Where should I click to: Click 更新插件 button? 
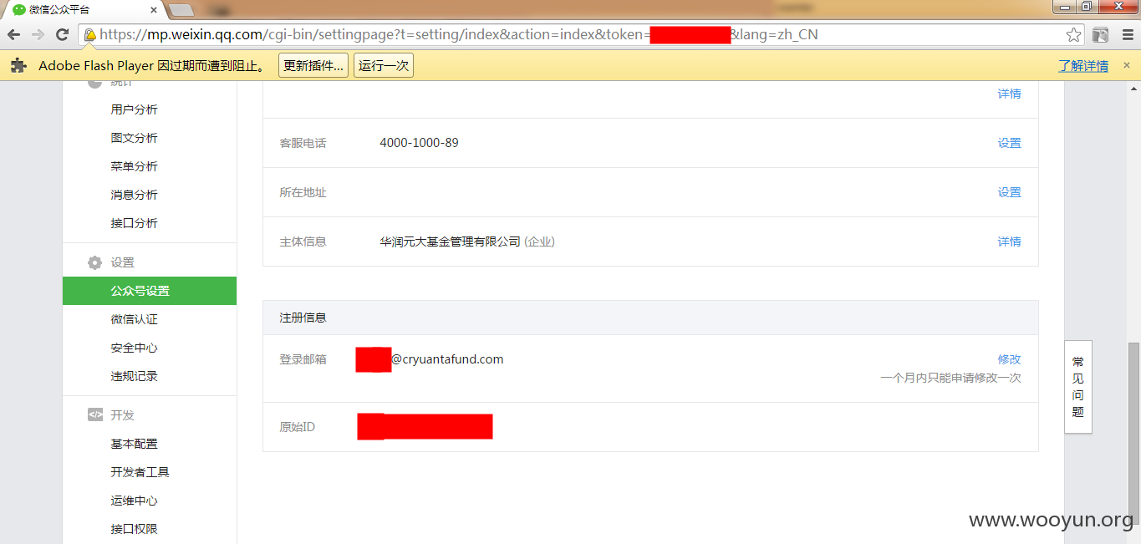click(313, 65)
